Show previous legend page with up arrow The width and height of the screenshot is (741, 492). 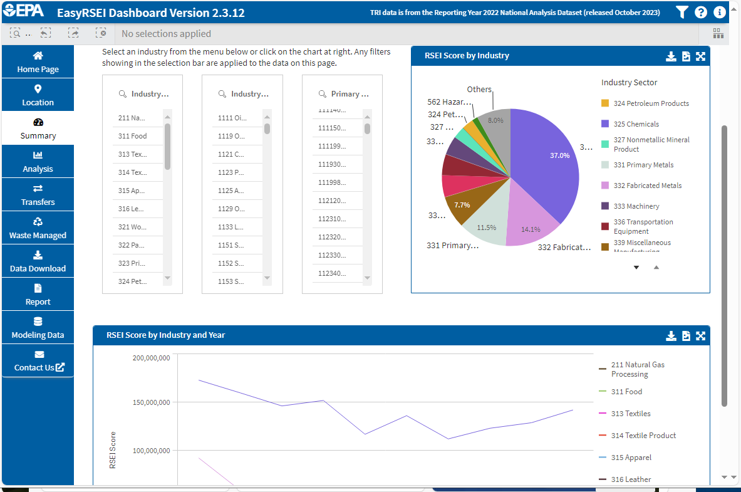pos(656,267)
